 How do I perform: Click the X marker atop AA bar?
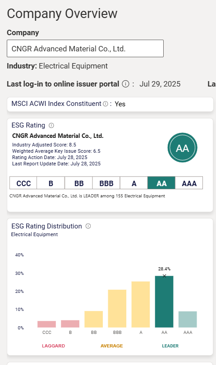(164, 276)
